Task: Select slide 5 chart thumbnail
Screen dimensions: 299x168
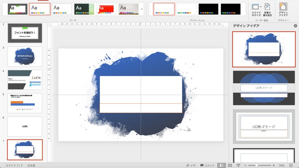Action: (x=25, y=103)
